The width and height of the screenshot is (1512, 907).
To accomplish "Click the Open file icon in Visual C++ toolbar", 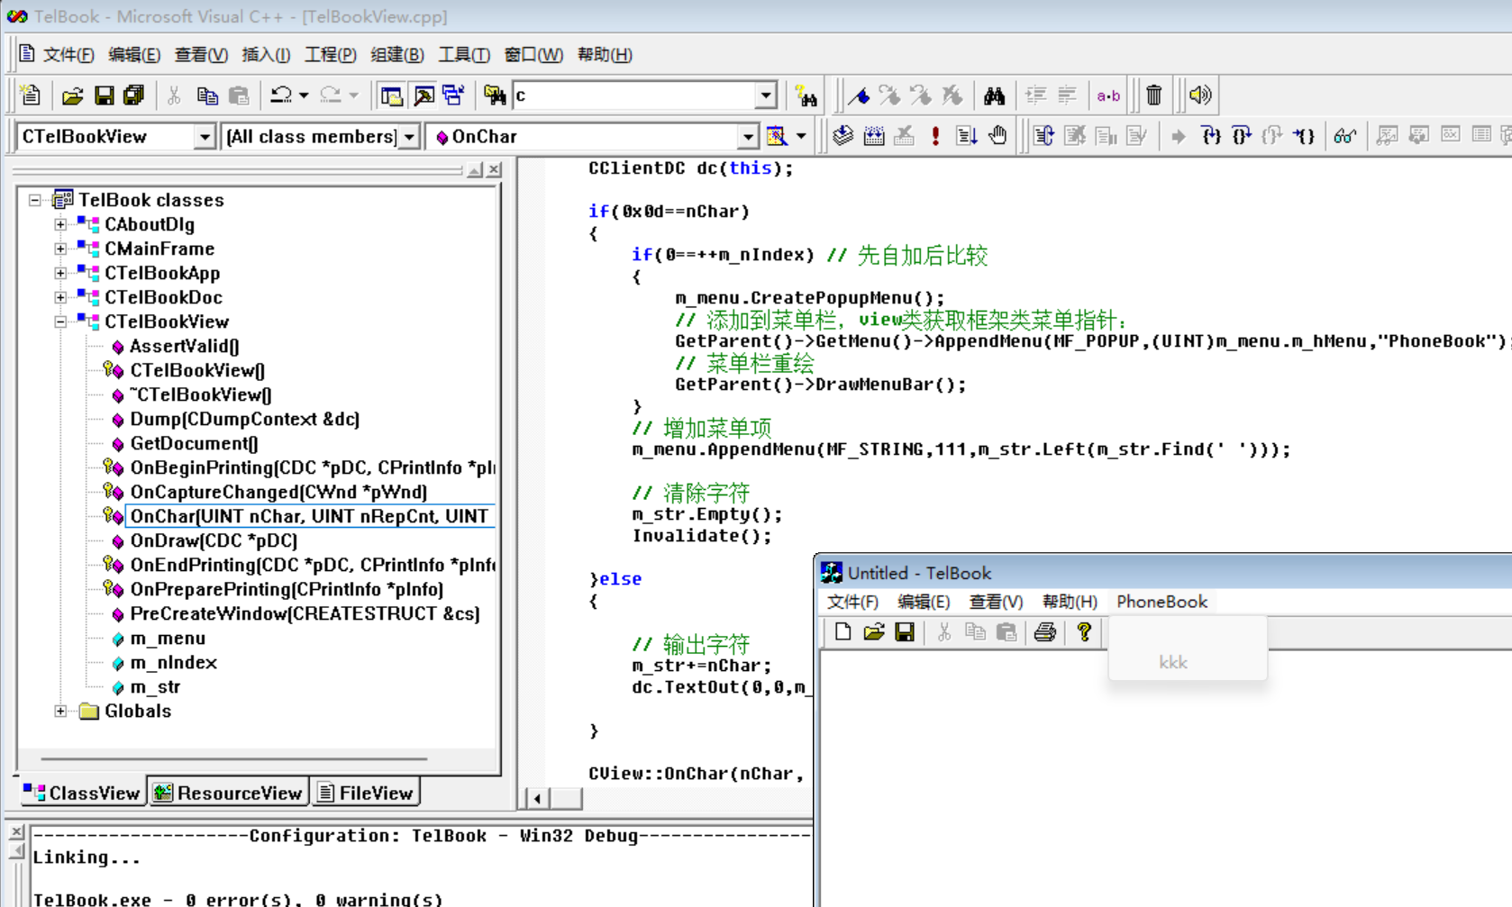I will coord(73,95).
